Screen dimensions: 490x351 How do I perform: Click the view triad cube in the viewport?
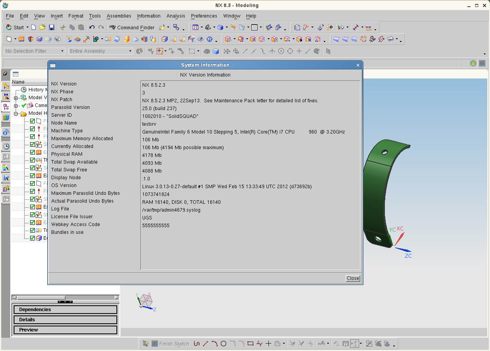point(147,301)
